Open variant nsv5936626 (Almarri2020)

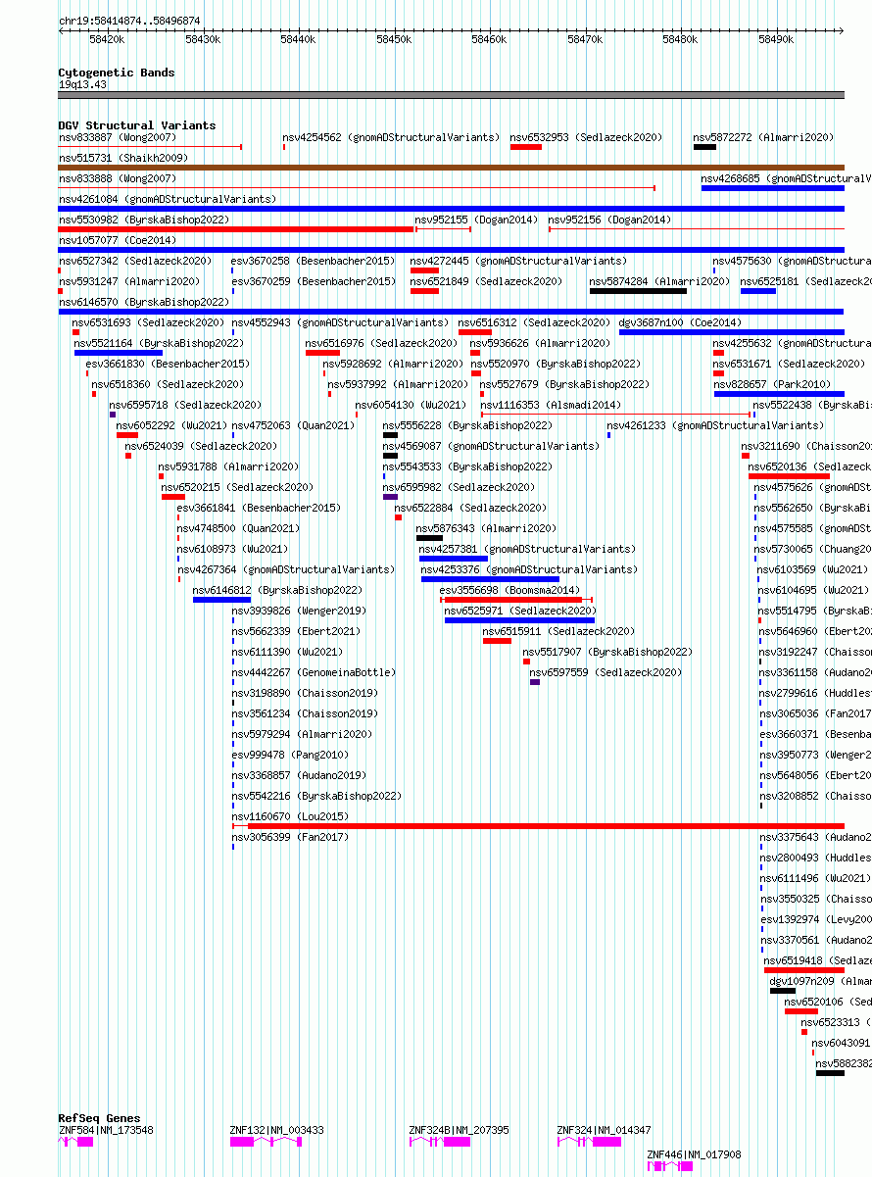click(x=541, y=343)
